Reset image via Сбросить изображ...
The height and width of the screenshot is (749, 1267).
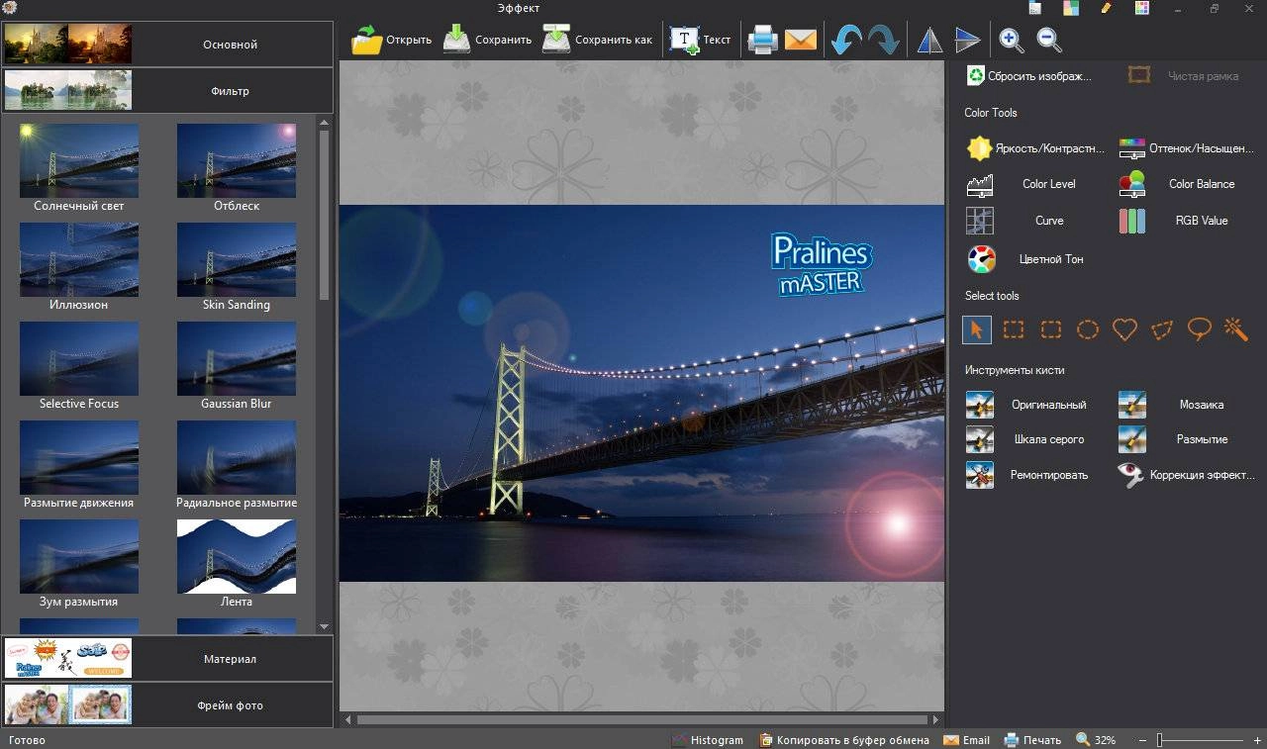pos(1028,75)
